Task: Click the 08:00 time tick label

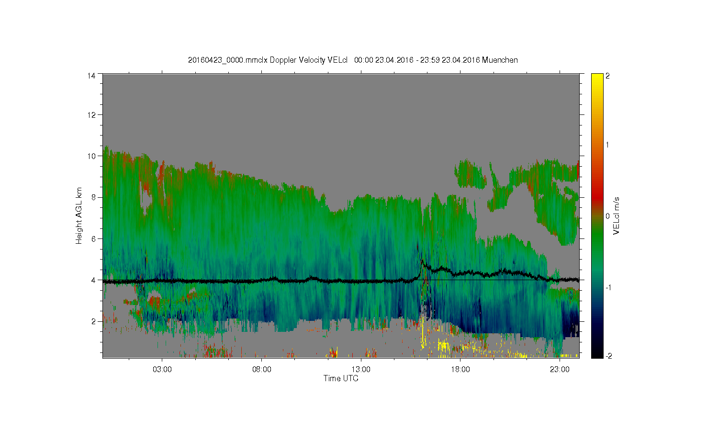Action: click(x=262, y=370)
